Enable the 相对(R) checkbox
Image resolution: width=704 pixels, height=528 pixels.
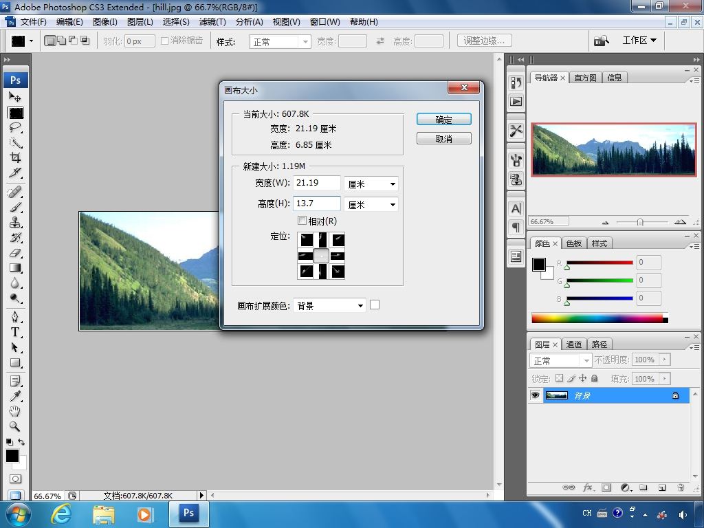tap(302, 221)
